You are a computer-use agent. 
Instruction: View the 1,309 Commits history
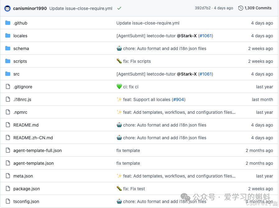[x=258, y=8]
